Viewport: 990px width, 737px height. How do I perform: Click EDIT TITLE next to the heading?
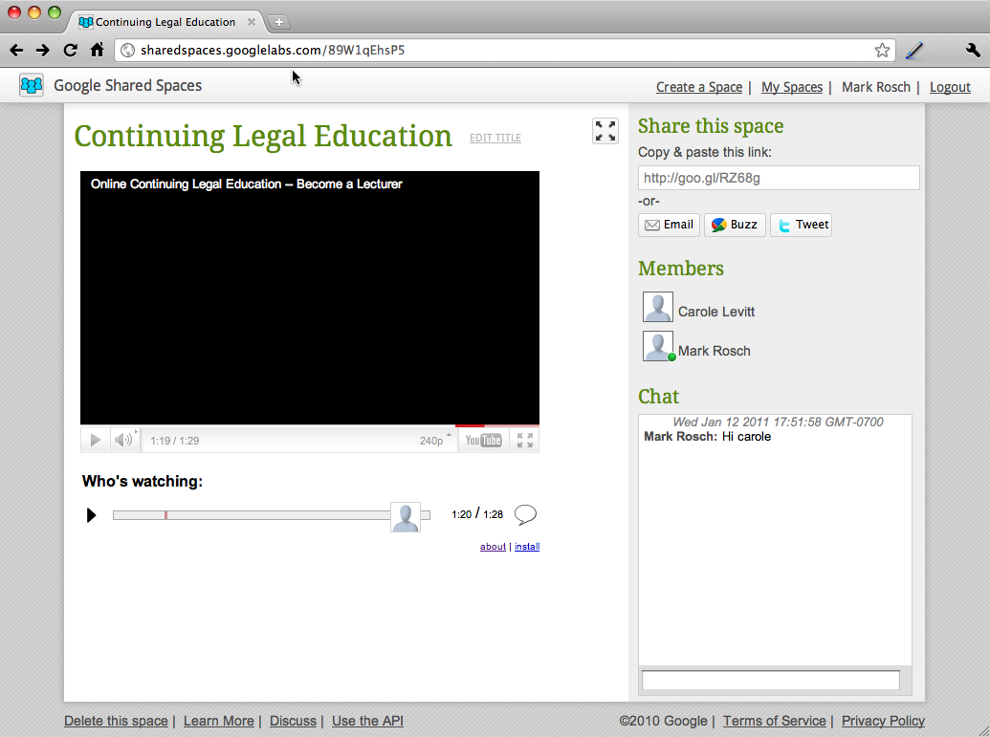point(495,138)
